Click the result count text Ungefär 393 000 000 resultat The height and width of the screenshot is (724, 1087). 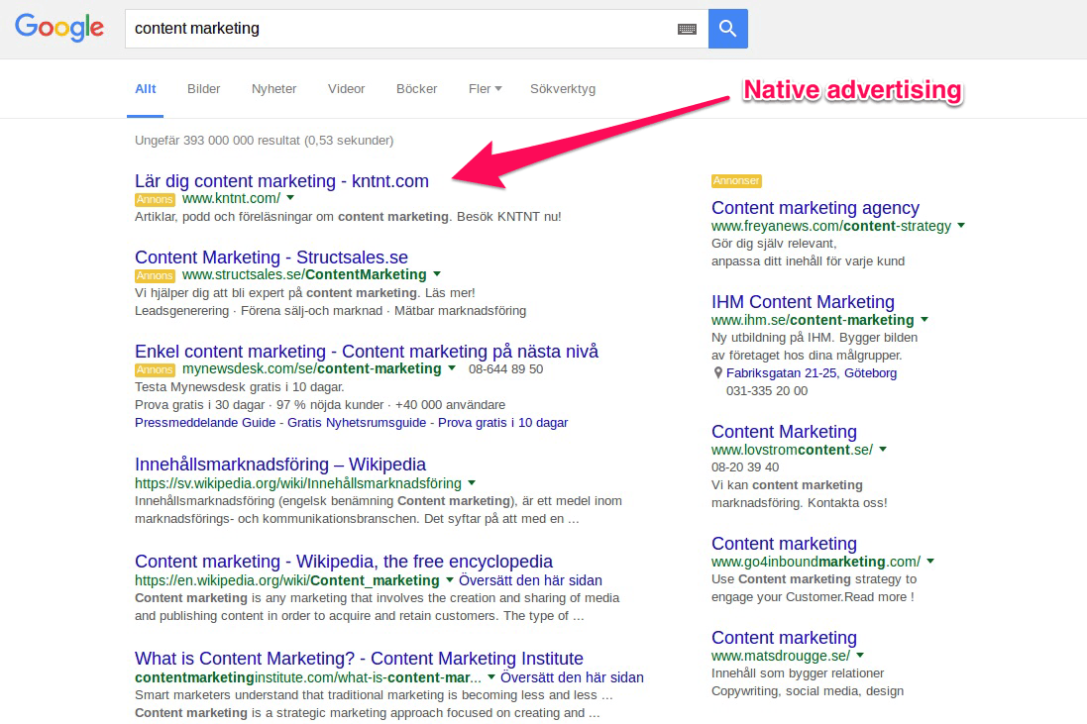point(265,141)
